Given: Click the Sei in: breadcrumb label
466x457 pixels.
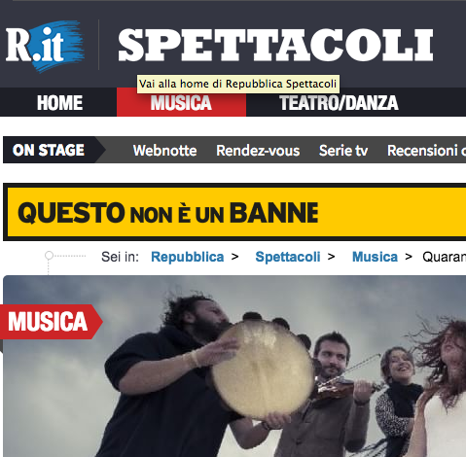Looking at the screenshot, I should (120, 257).
